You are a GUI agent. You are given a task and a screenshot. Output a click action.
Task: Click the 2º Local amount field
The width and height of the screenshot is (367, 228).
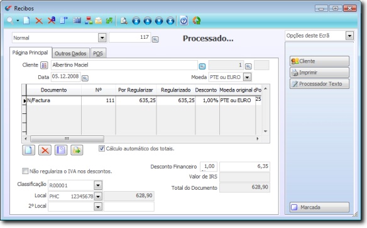(x=129, y=207)
